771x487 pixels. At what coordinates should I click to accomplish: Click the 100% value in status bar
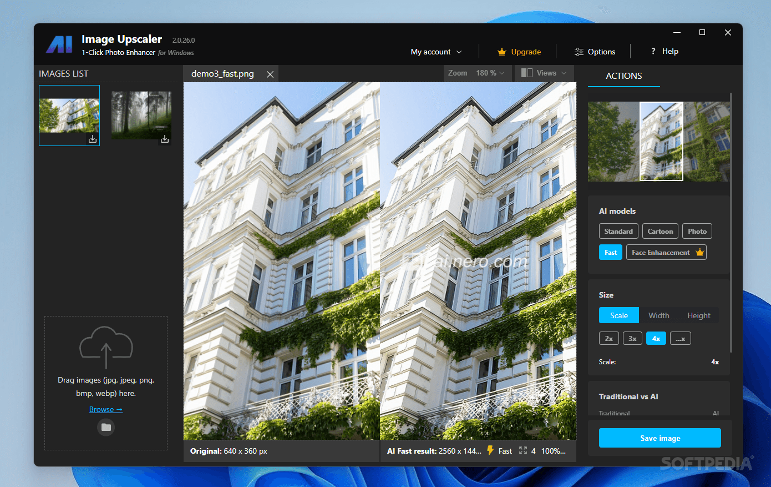pyautogui.click(x=554, y=451)
